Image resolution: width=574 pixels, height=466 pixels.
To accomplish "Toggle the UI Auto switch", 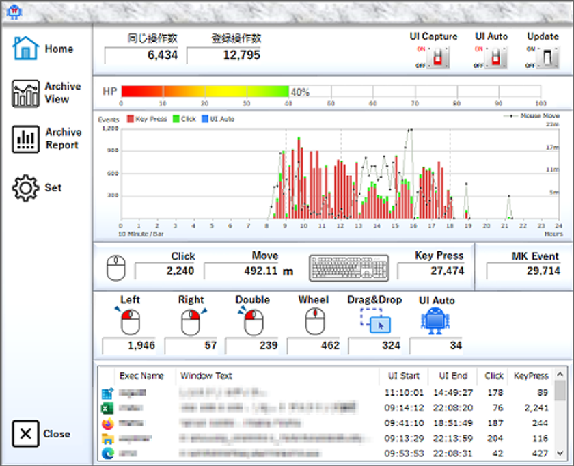I will coord(497,57).
